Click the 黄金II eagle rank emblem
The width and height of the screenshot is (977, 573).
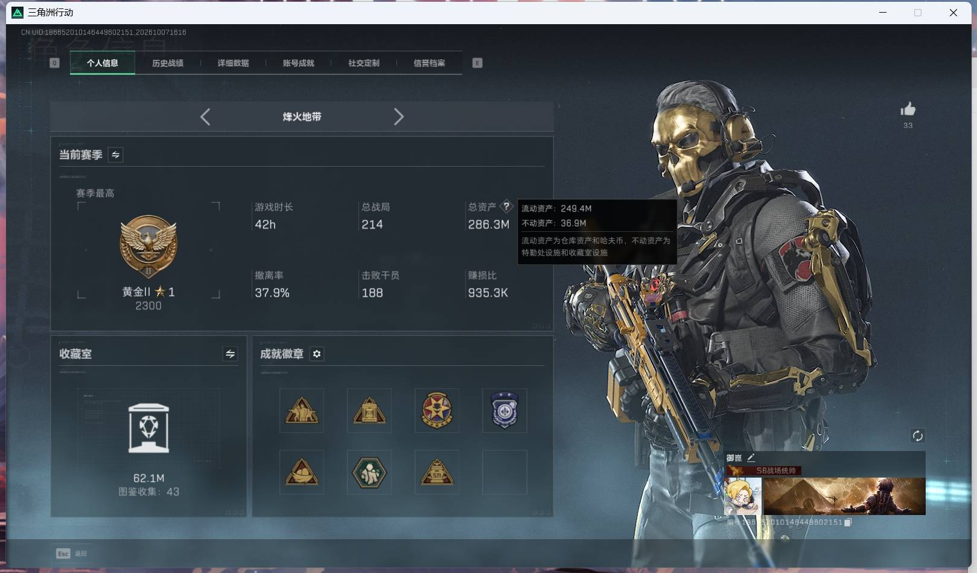[x=148, y=246]
